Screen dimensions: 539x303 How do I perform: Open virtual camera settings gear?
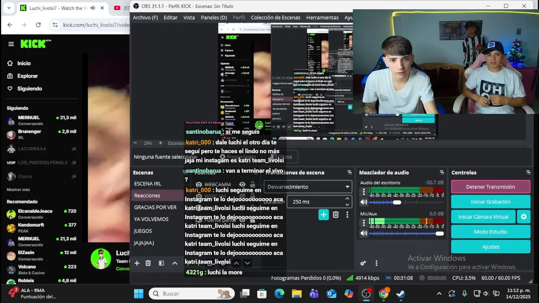(524, 217)
